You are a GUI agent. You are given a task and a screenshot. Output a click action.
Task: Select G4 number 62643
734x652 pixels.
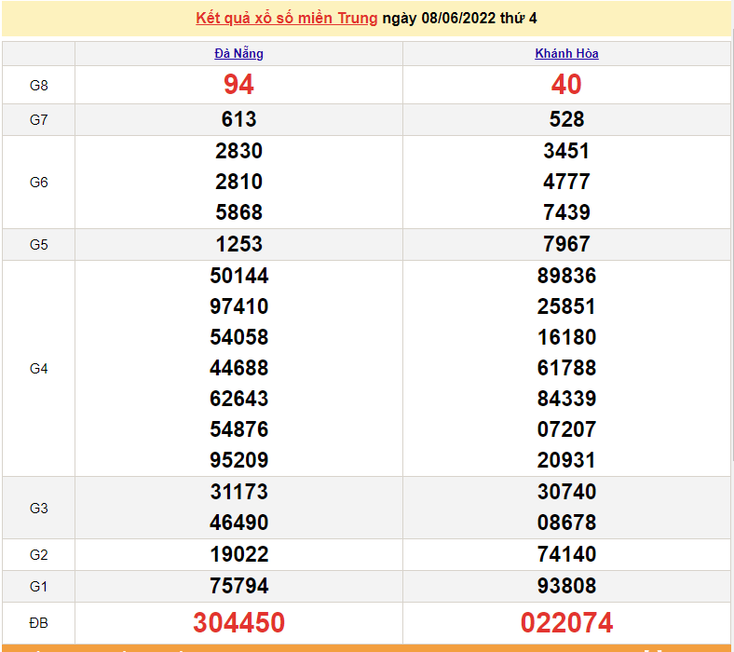(238, 399)
